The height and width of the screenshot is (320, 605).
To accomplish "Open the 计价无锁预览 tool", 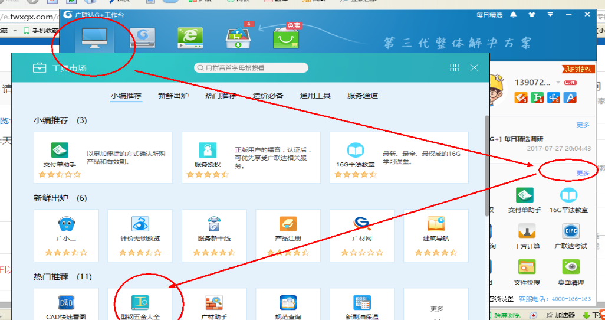I will (140, 236).
